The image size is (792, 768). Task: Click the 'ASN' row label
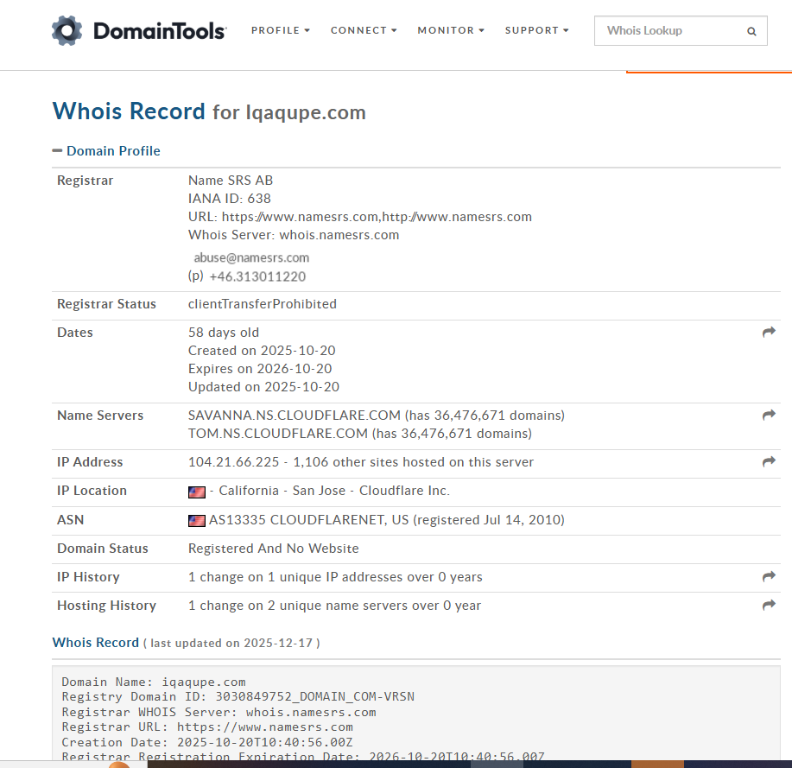point(70,520)
